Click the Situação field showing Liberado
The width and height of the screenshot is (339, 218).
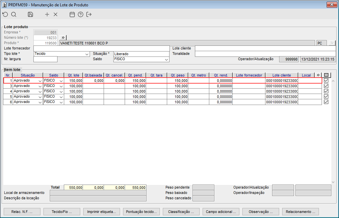coord(141,54)
